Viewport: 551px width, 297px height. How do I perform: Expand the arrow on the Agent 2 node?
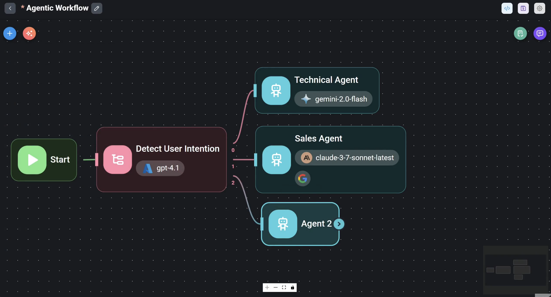pos(339,224)
